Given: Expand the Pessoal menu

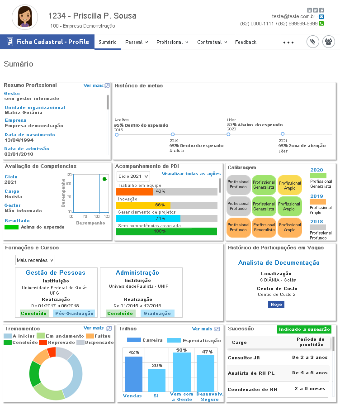Looking at the screenshot, I should point(137,42).
